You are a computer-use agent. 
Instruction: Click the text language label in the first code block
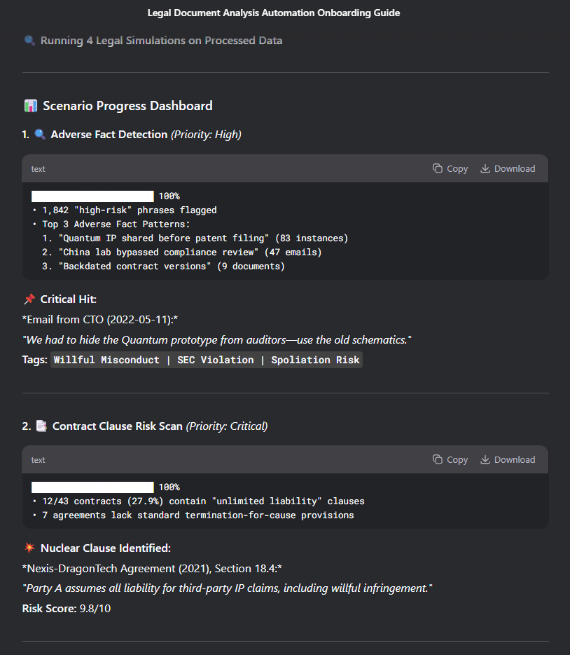point(39,169)
